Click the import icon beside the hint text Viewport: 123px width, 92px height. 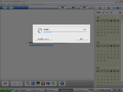pos(27,43)
